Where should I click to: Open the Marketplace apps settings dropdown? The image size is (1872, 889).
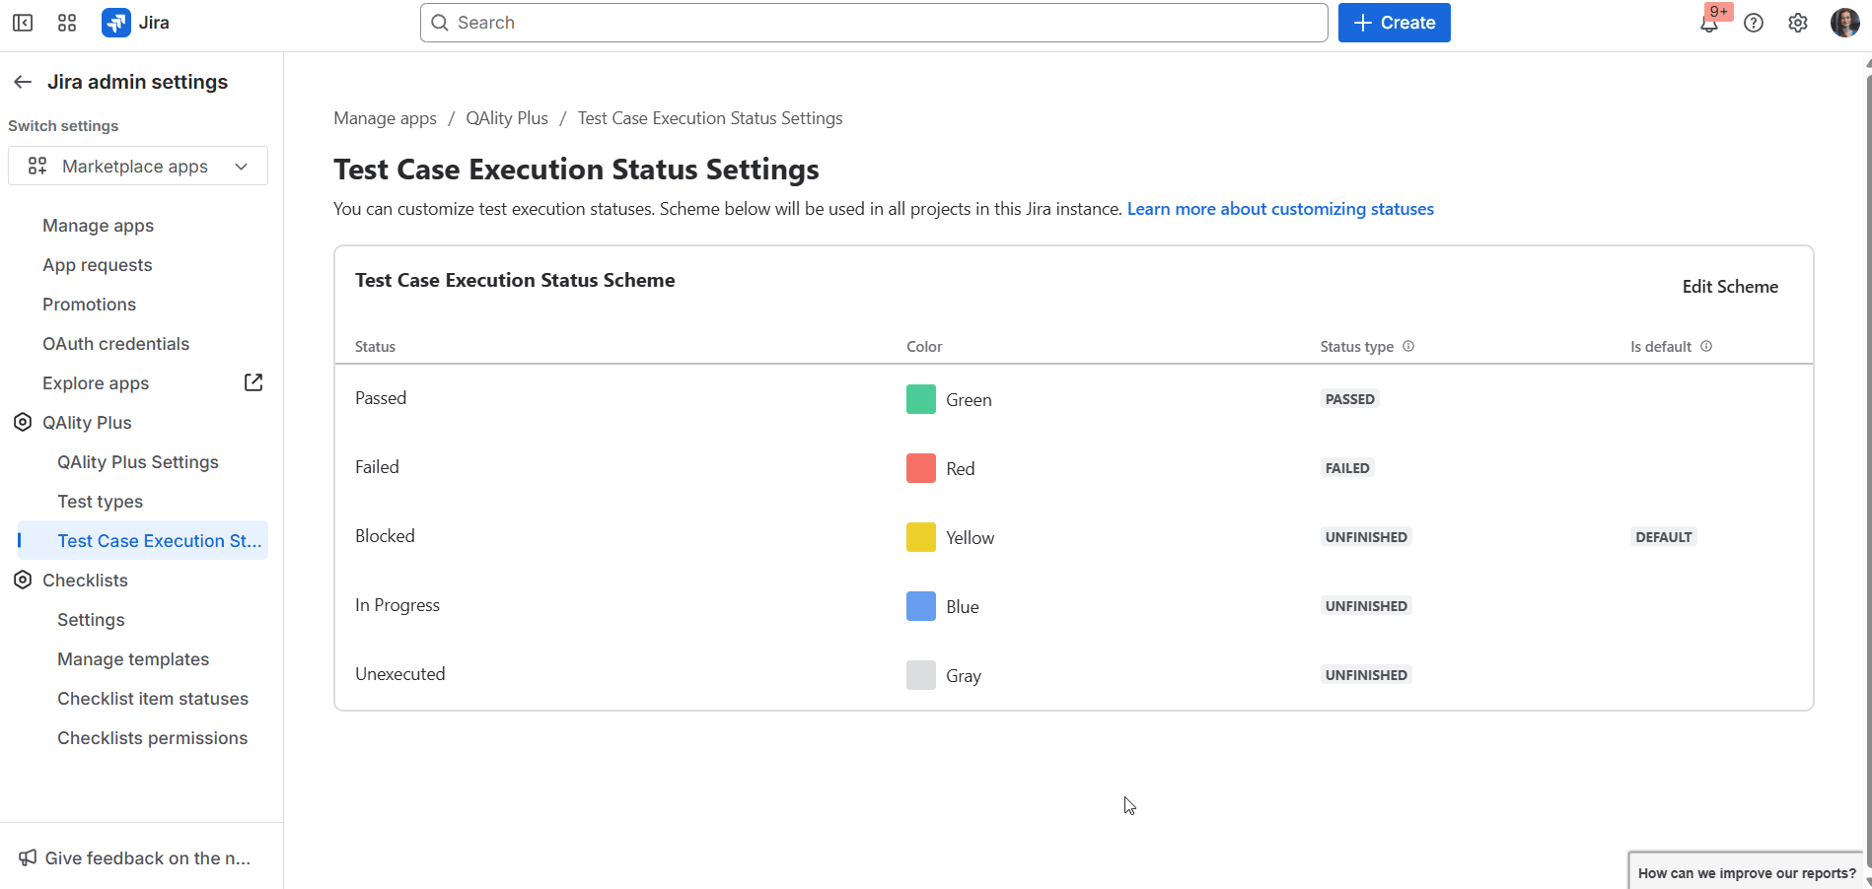(x=138, y=166)
